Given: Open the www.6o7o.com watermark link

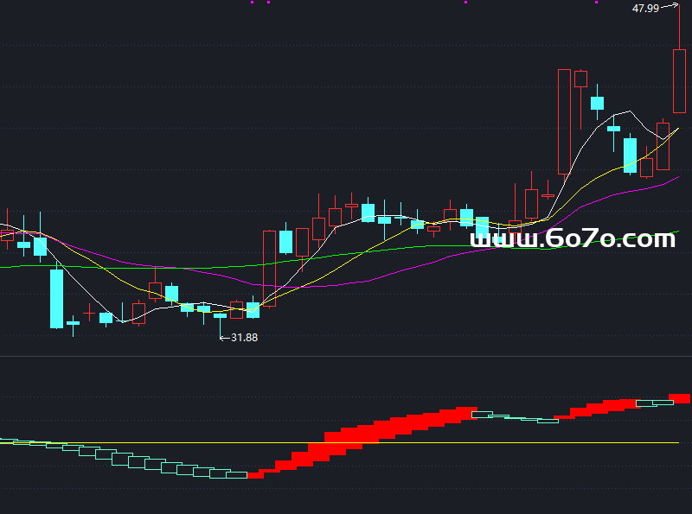Looking at the screenshot, I should (572, 238).
